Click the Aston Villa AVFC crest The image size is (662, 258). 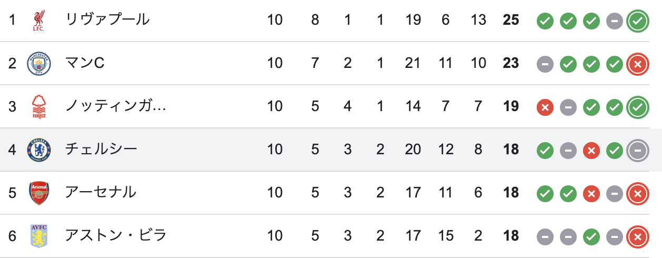39,236
